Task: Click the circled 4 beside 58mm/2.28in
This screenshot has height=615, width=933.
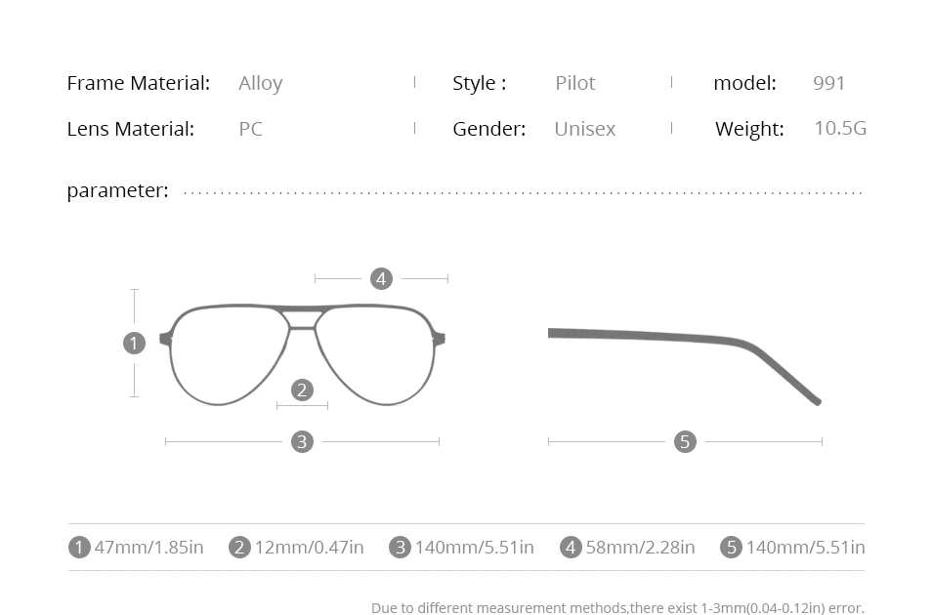Action: tap(571, 548)
